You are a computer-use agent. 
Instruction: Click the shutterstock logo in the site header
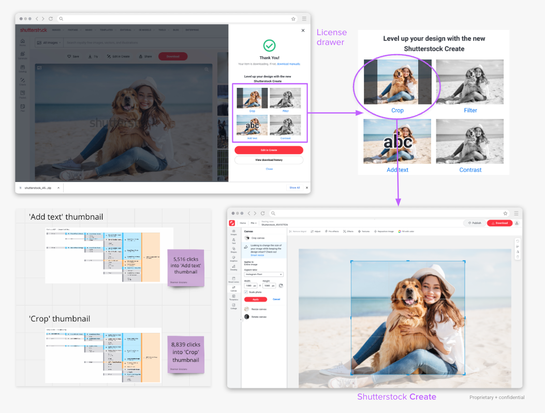[33, 30]
